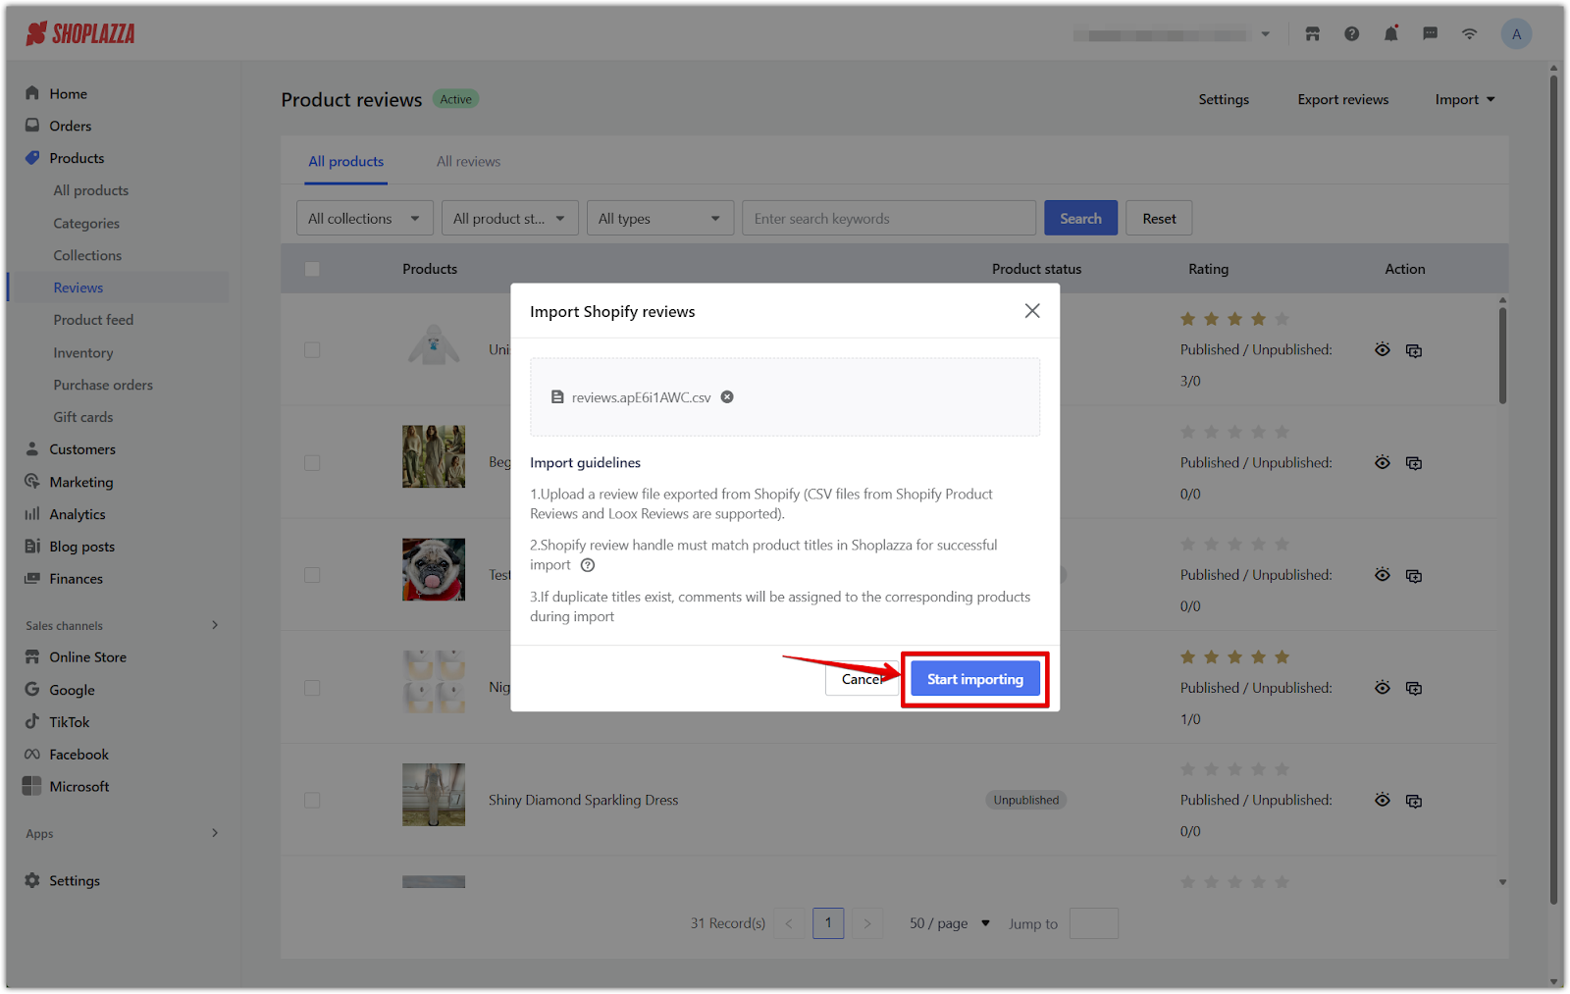
Task: Remove the uploaded reviews.apE6i1AWC.csv file
Action: tap(727, 397)
